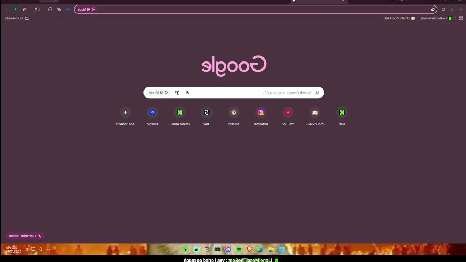This screenshot has height=262, width=466.
Task: Open File Explorer from the taskbar
Action: pos(270,250)
